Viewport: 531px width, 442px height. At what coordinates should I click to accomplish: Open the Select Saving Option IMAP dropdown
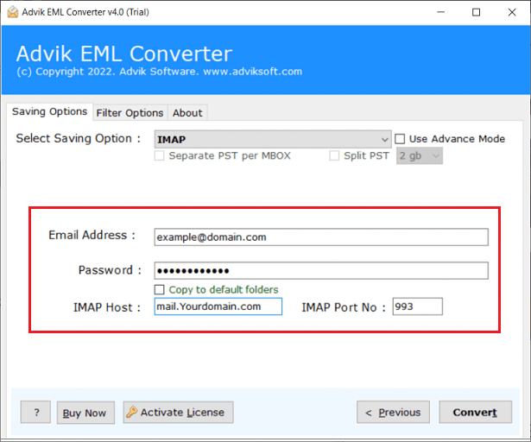click(273, 139)
